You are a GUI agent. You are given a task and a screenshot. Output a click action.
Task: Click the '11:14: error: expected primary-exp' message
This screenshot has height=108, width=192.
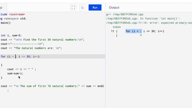coord(149,23)
